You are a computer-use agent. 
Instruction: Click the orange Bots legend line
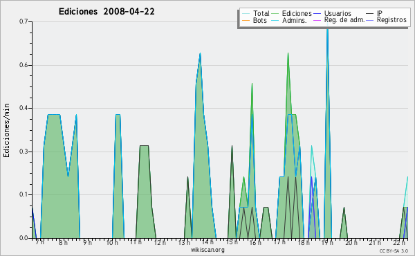pos(246,20)
